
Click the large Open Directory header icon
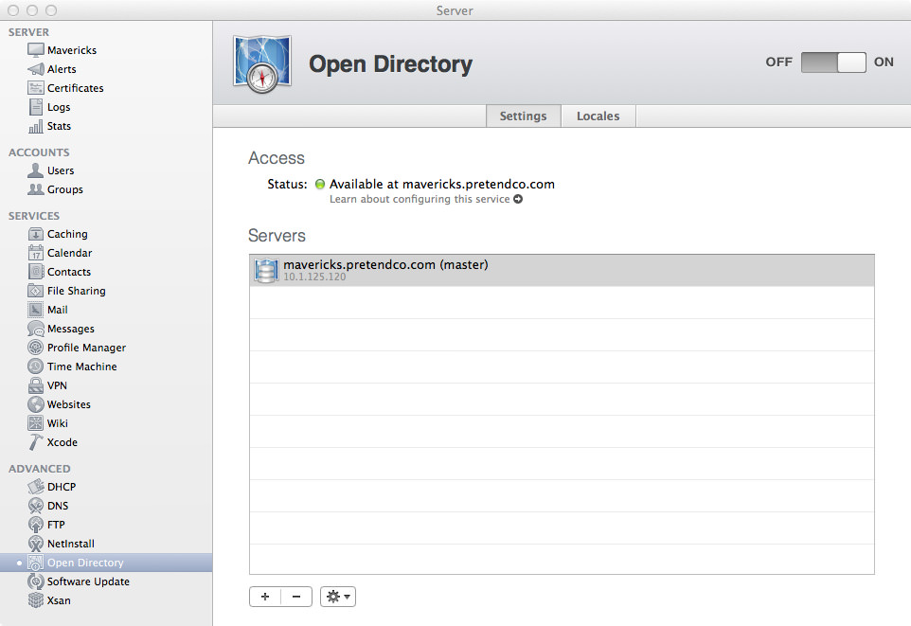pos(262,63)
